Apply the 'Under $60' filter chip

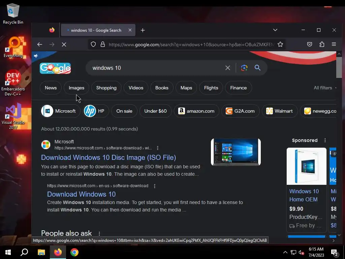point(155,111)
